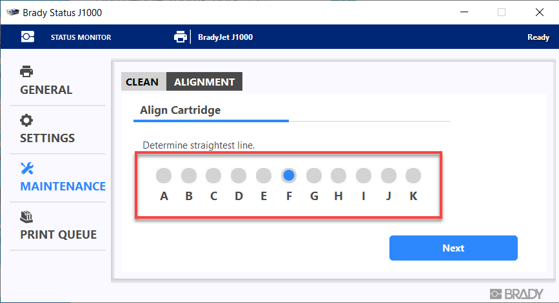Click the Brady Status app icon in title bar
The width and height of the screenshot is (559, 303).
pyautogui.click(x=11, y=12)
